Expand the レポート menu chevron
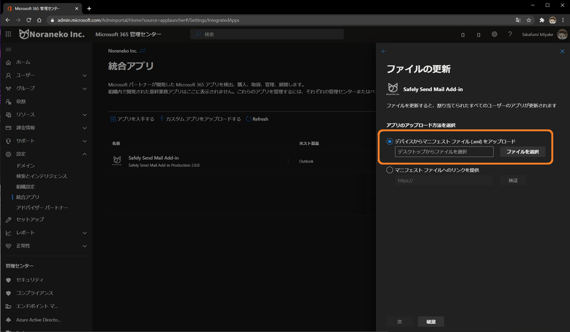Image resolution: width=570 pixels, height=332 pixels. [84, 233]
